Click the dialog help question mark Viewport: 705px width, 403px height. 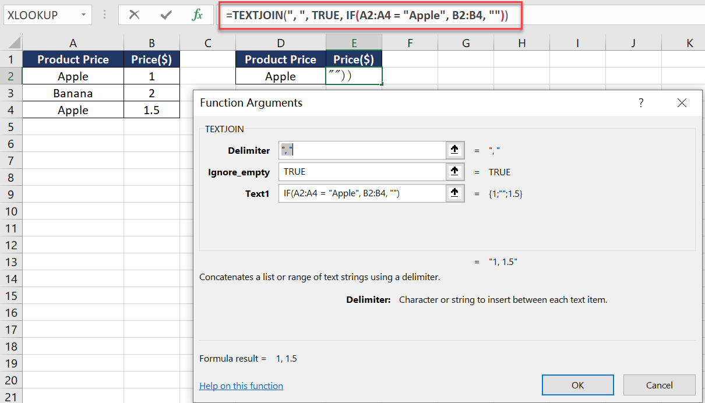tap(641, 103)
